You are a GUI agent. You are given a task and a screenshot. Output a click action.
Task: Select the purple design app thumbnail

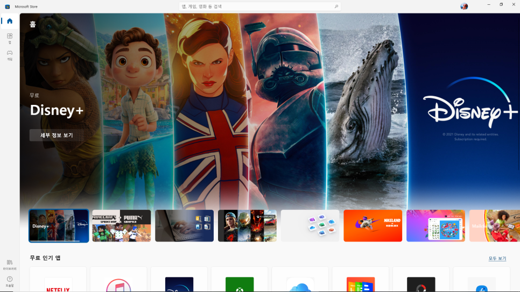(x=436, y=226)
